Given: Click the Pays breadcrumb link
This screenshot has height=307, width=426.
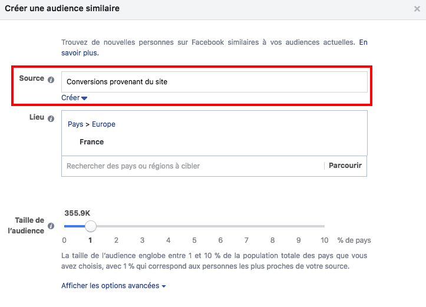Looking at the screenshot, I should click(75, 124).
